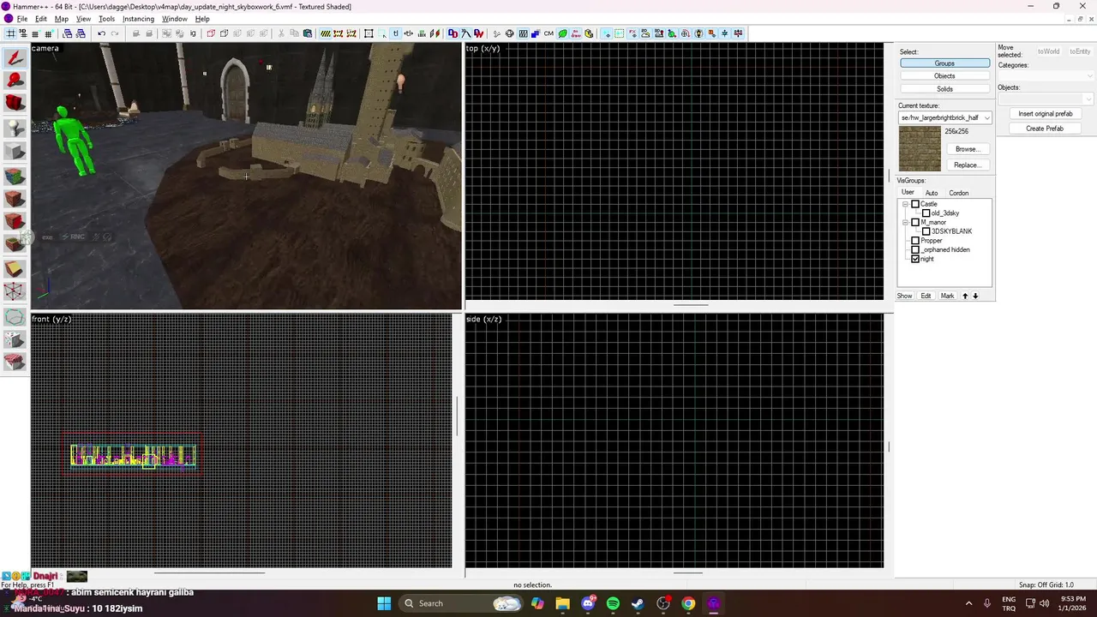Open Spotify from the taskbar
The width and height of the screenshot is (1097, 617).
(613, 603)
